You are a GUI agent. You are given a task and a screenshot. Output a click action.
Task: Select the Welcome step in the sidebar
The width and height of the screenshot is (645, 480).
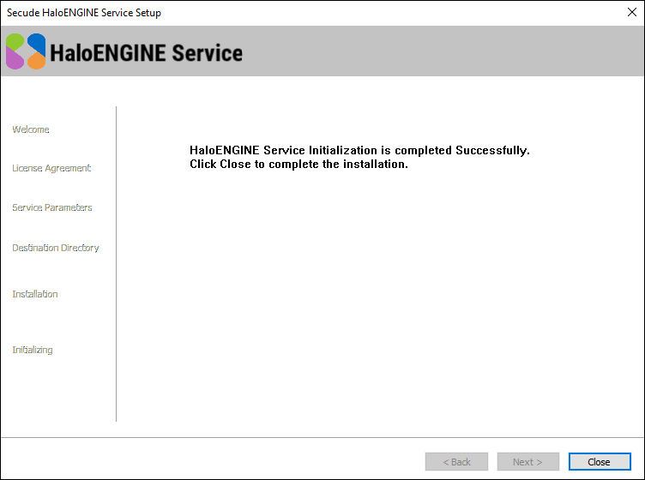pos(31,129)
